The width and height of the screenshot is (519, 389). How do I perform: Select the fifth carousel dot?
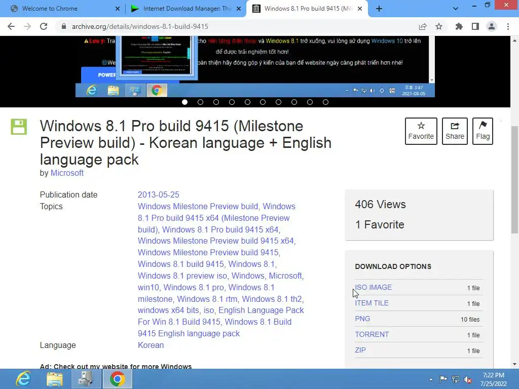[247, 102]
